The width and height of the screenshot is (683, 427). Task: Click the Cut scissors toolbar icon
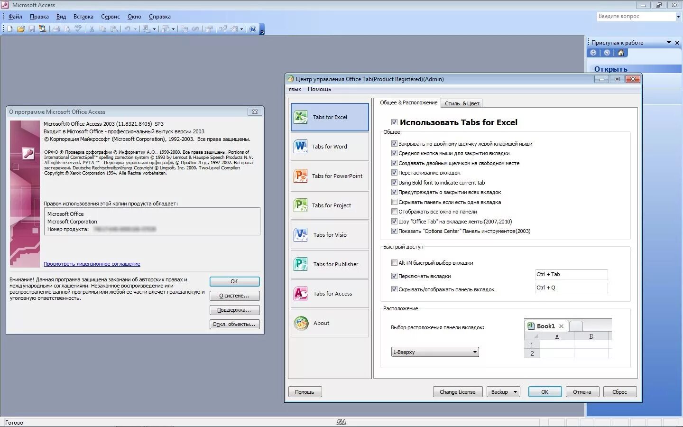pyautogui.click(x=92, y=29)
